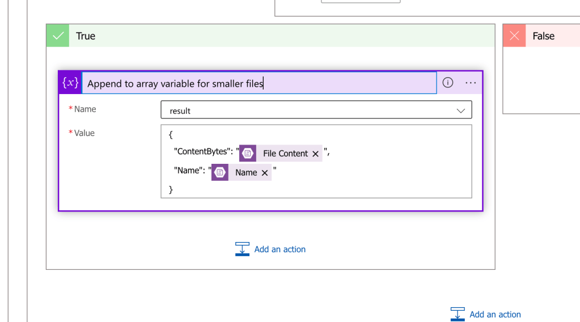
Task: Select the True branch header label
Action: [x=86, y=36]
